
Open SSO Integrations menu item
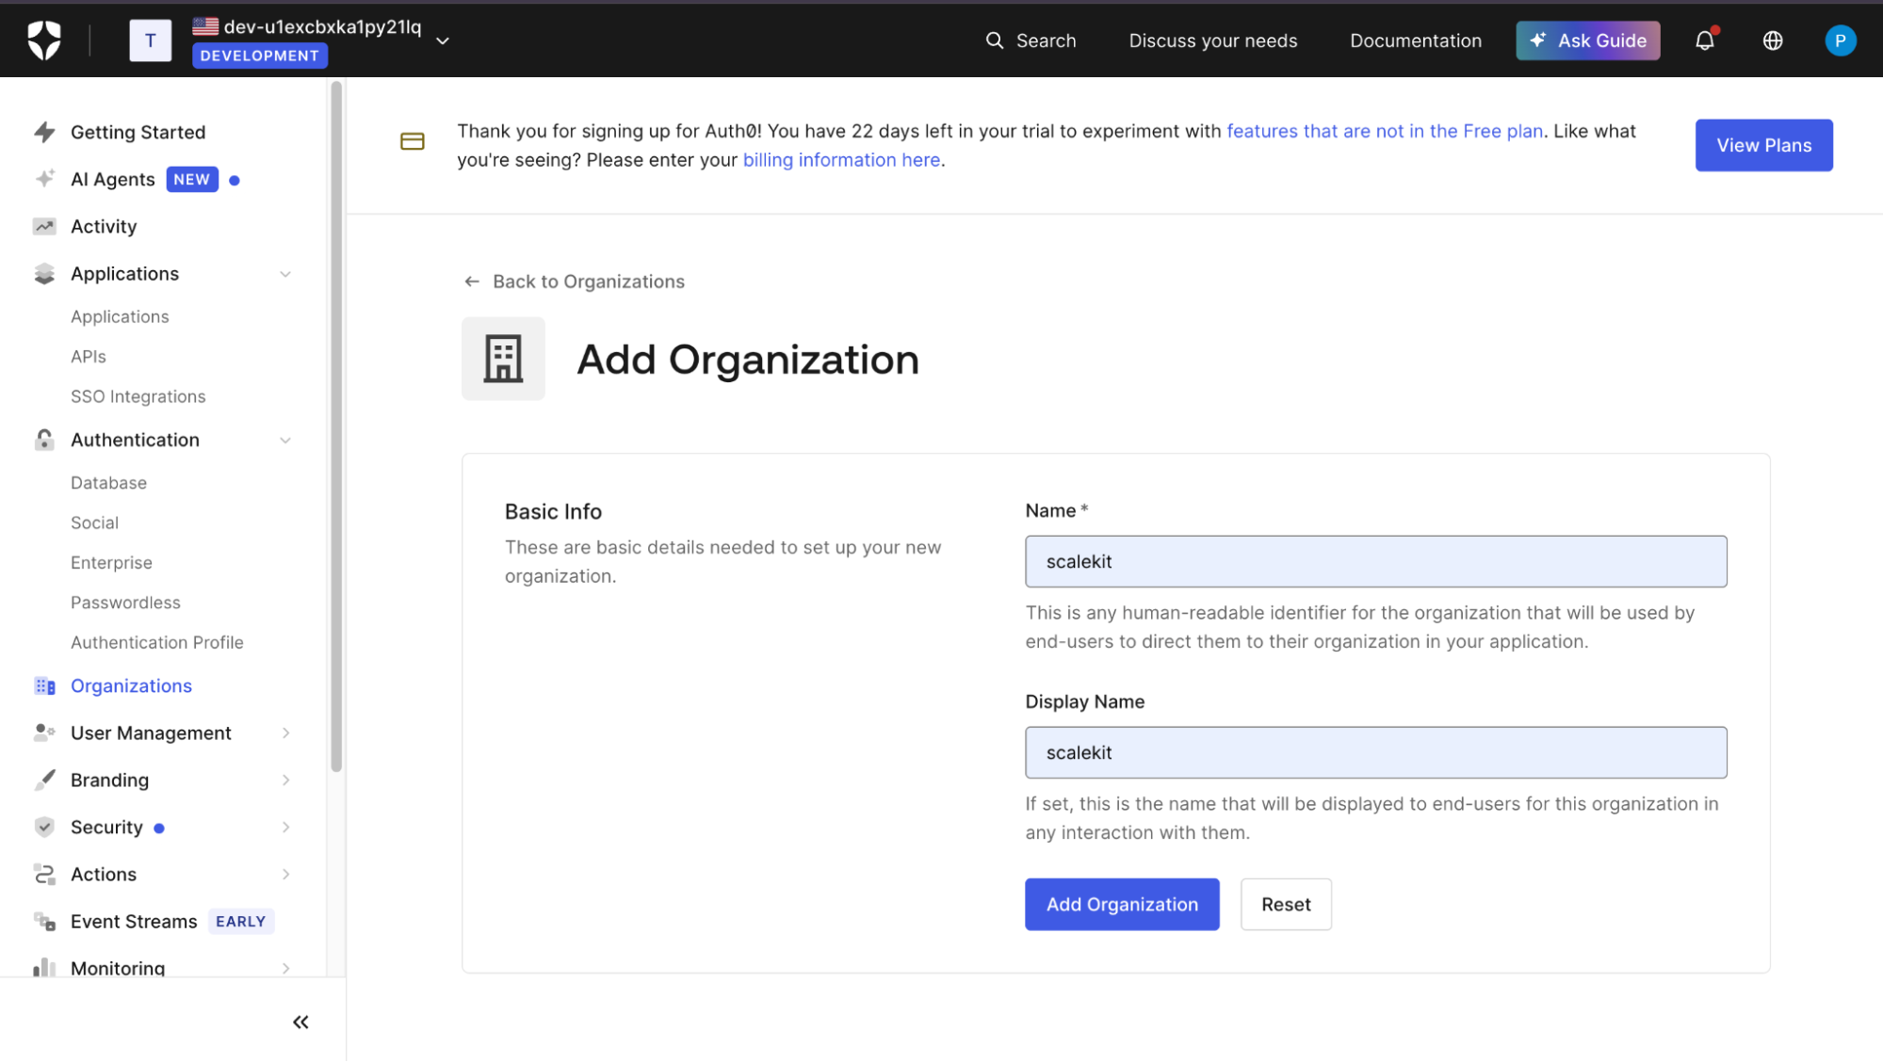138,396
